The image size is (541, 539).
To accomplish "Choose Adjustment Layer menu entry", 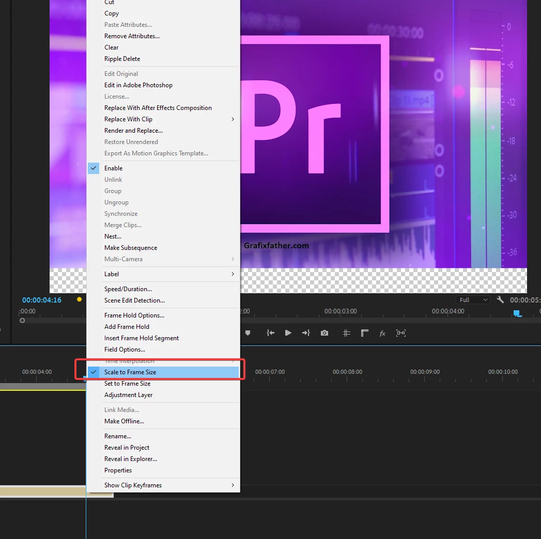I will [163, 395].
